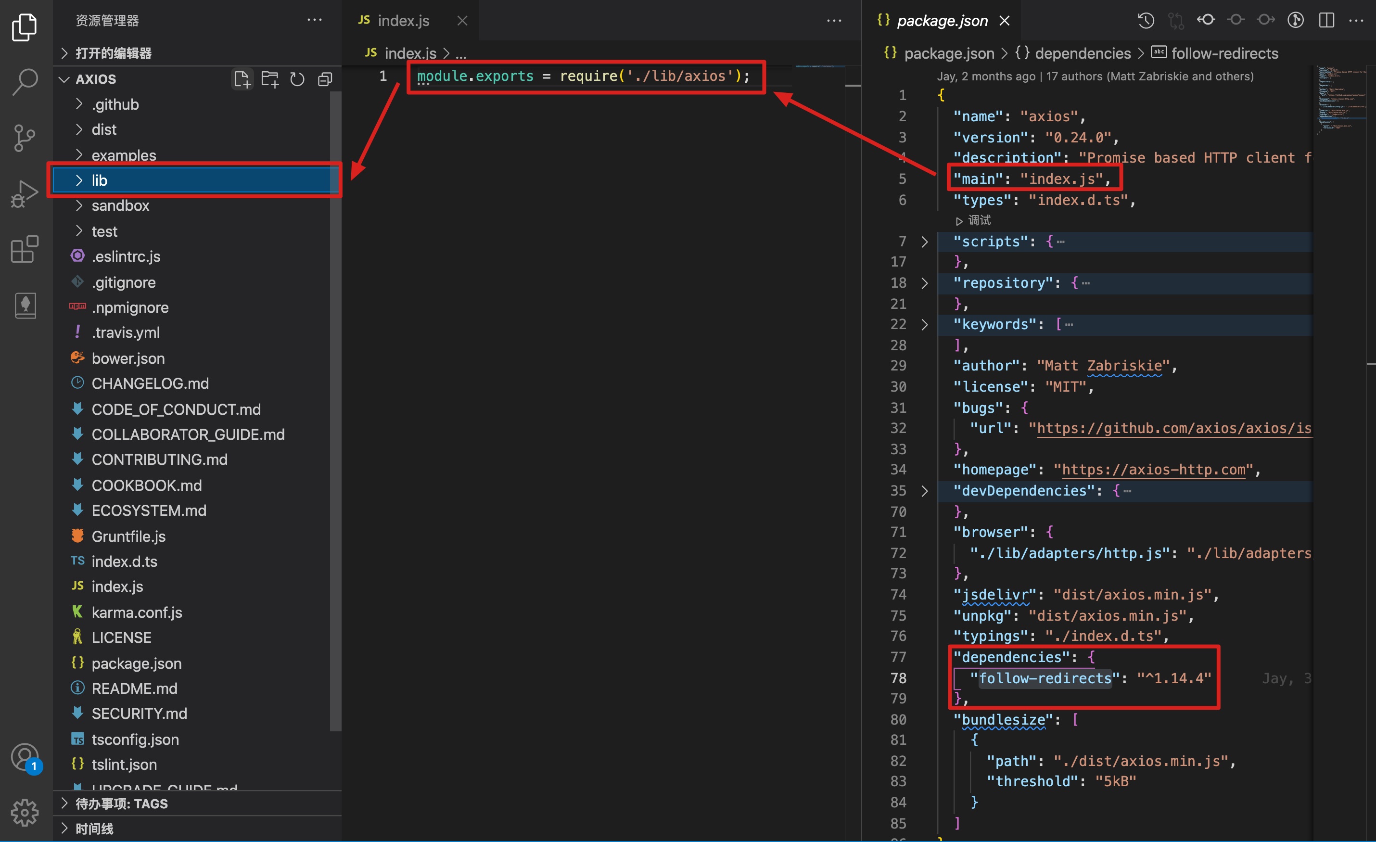Click package.json in the breadcrumb

(939, 53)
